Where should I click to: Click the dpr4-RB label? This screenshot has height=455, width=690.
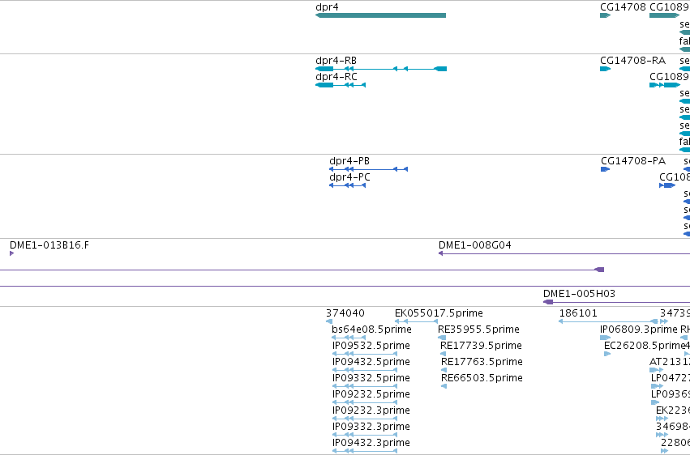pos(336,60)
